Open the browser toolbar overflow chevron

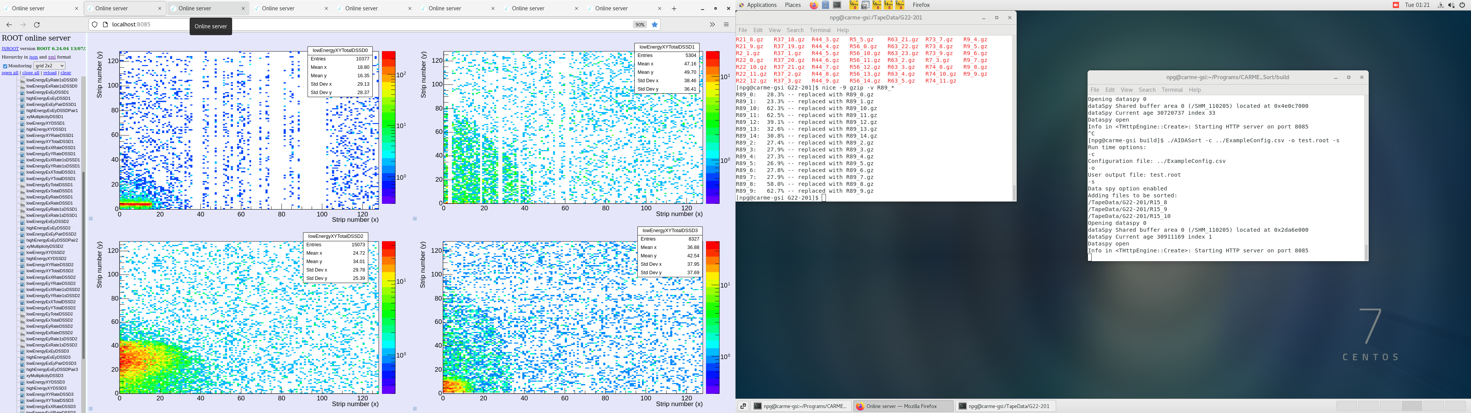(x=712, y=24)
